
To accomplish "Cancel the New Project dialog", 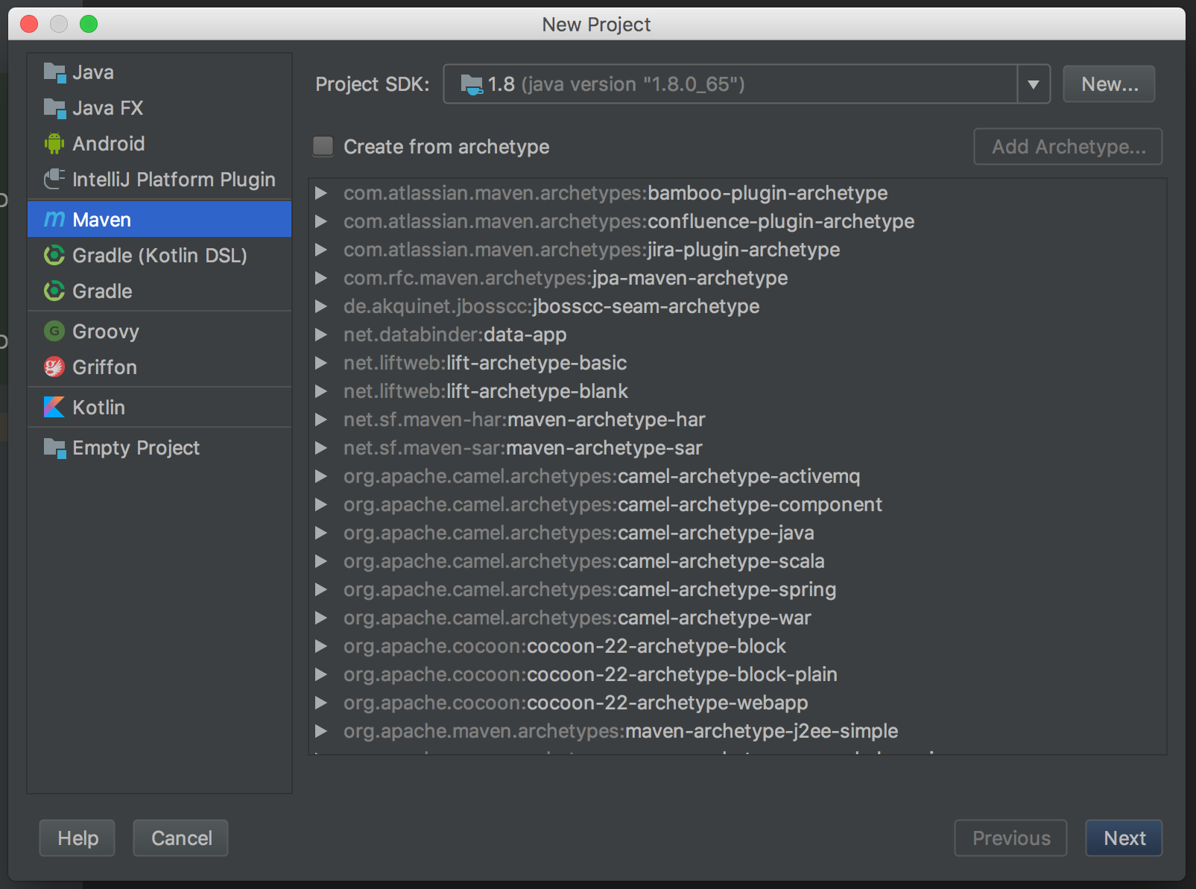I will point(181,838).
